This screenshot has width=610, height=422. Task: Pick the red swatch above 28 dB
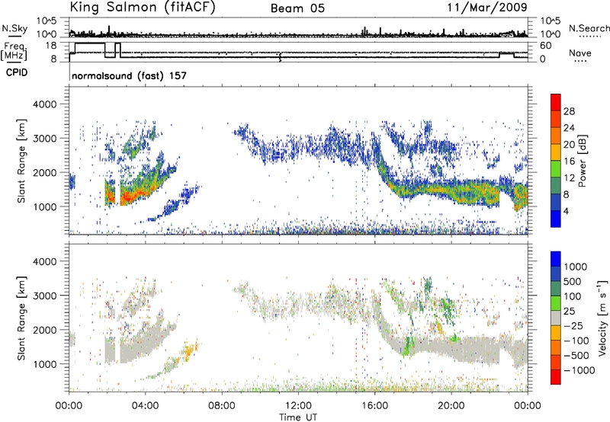[x=556, y=103]
